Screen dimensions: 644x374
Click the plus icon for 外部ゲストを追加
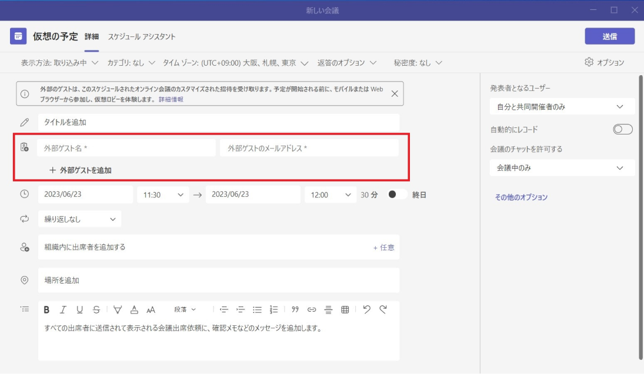tap(52, 170)
